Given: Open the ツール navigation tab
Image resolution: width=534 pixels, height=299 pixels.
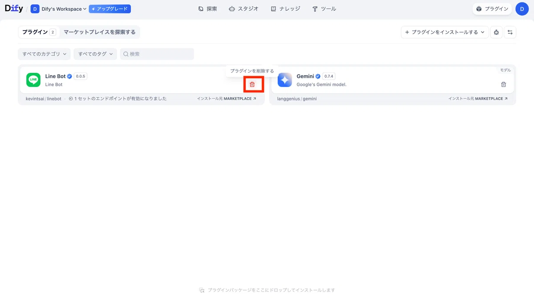Looking at the screenshot, I should [x=324, y=9].
